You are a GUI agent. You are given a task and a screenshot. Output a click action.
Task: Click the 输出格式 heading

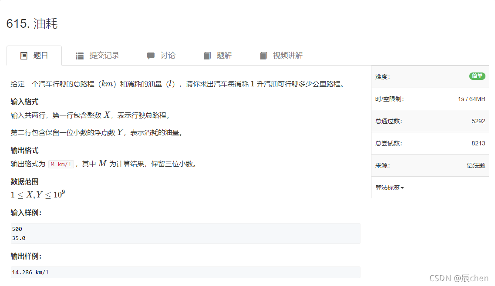click(x=24, y=151)
